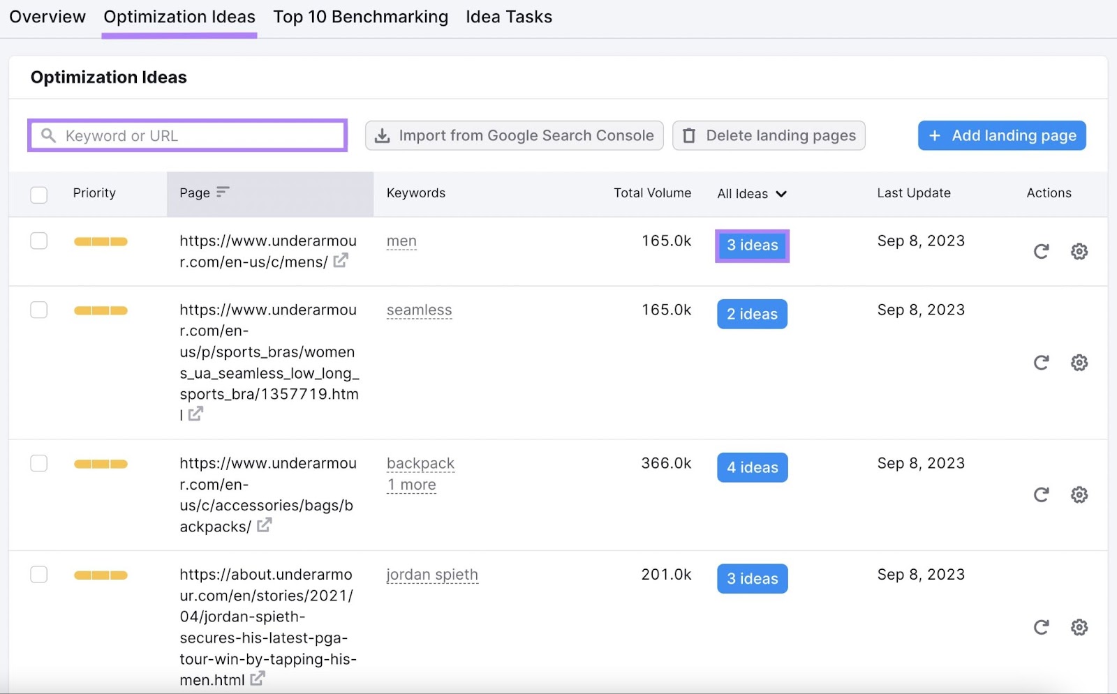Click the Add landing page button

coord(1002,135)
